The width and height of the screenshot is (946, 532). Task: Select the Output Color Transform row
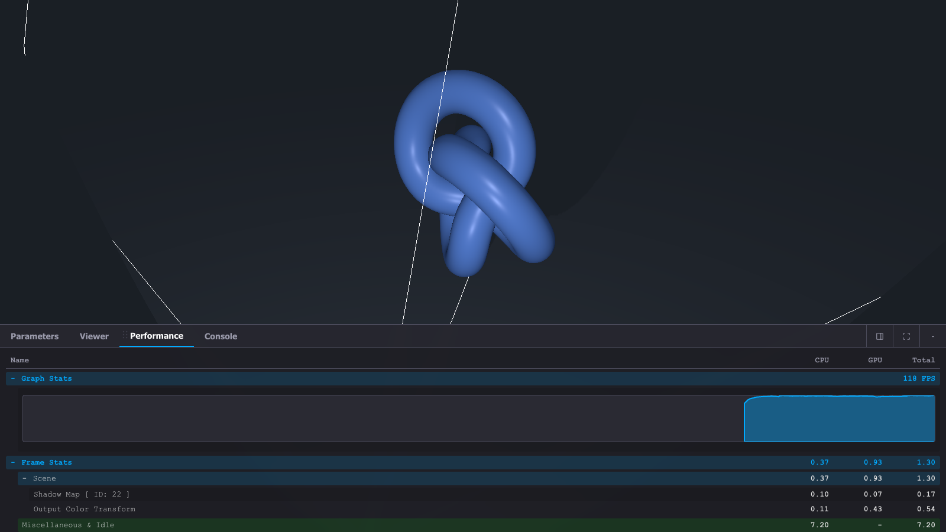[x=85, y=509]
